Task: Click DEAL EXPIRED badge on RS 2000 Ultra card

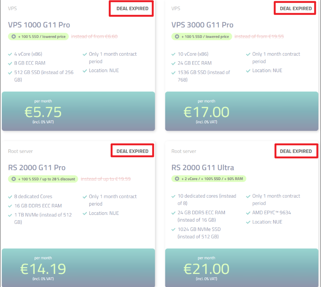Action: point(296,151)
